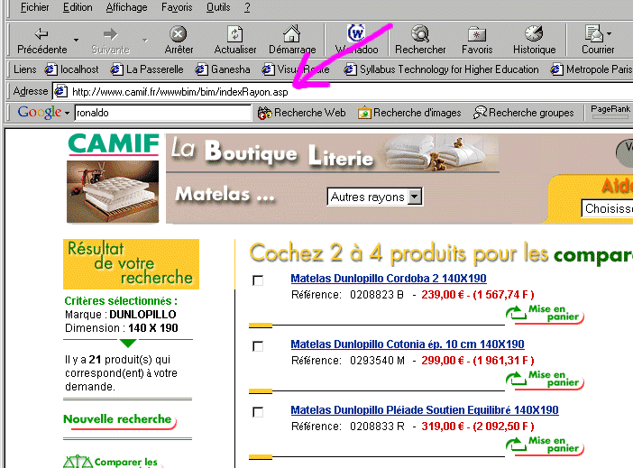This screenshot has height=468, width=633.
Task: Click the DUNLOPILLO brand criterion text
Action: (142, 315)
